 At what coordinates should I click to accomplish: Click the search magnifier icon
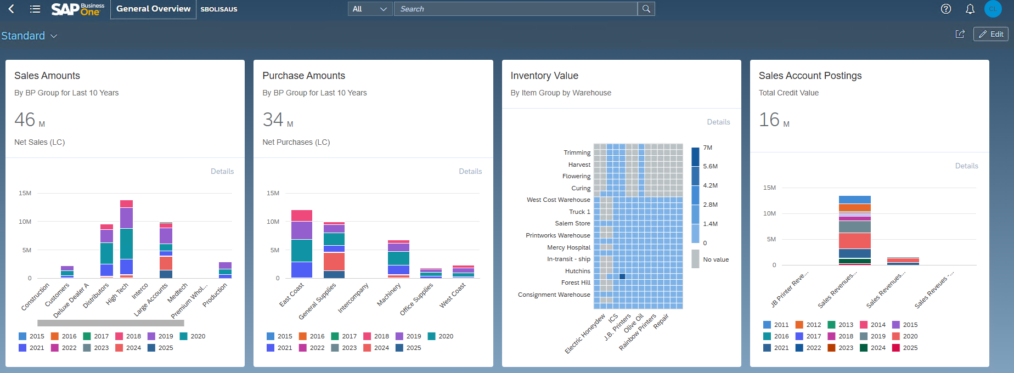pos(646,9)
